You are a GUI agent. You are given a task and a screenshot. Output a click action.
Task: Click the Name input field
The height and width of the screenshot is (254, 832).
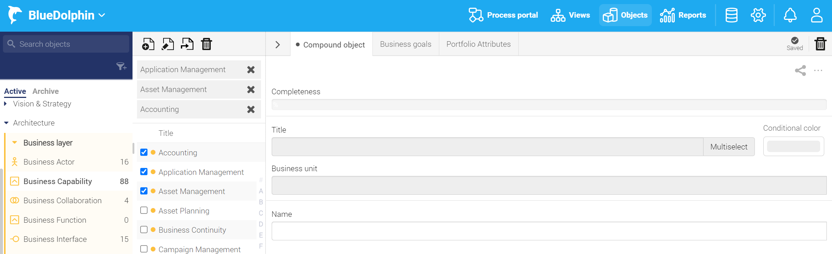click(x=549, y=231)
